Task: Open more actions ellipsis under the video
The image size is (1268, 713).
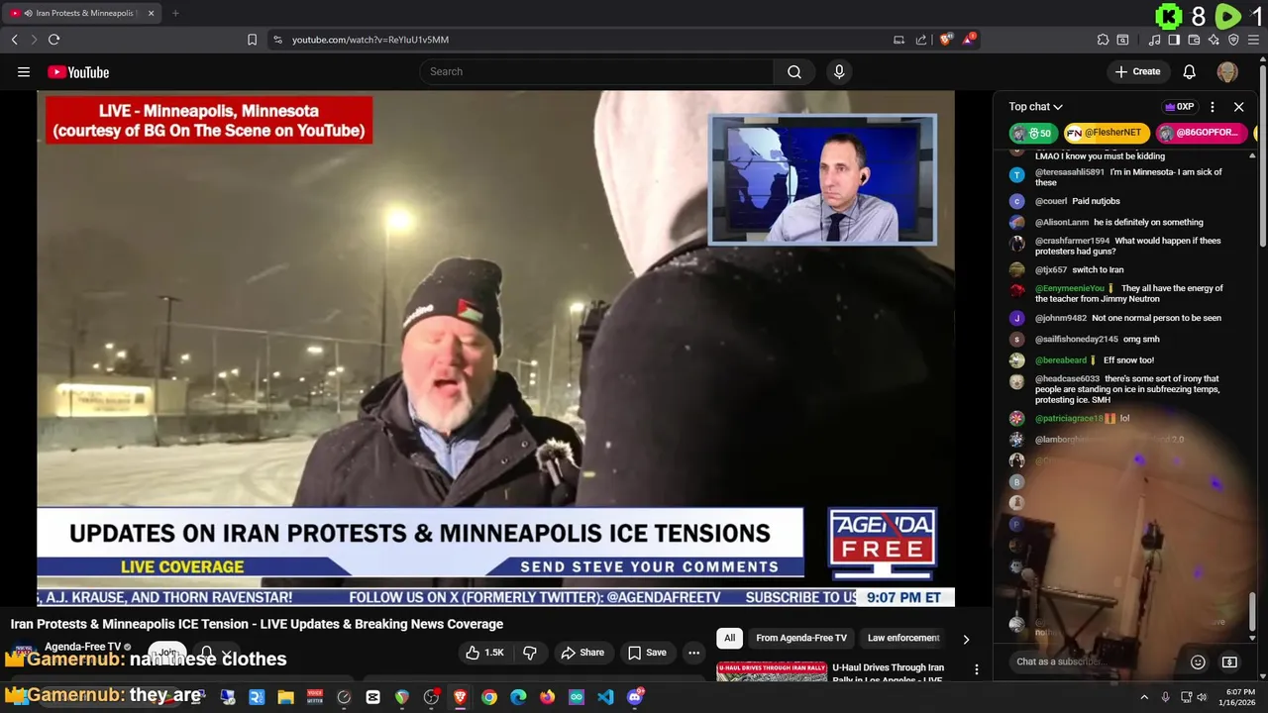Action: click(693, 653)
